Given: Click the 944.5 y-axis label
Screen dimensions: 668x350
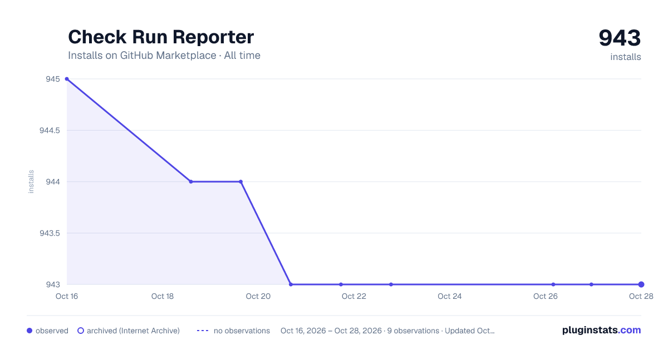Looking at the screenshot, I should [50, 131].
